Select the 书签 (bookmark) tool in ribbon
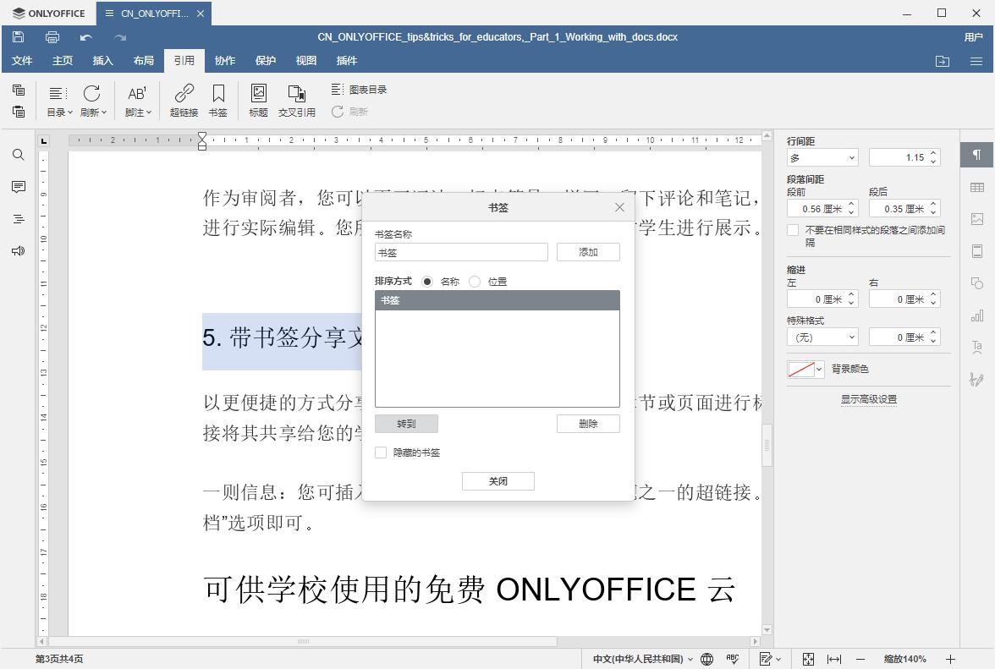Viewport: 995px width, 669px height. click(218, 100)
